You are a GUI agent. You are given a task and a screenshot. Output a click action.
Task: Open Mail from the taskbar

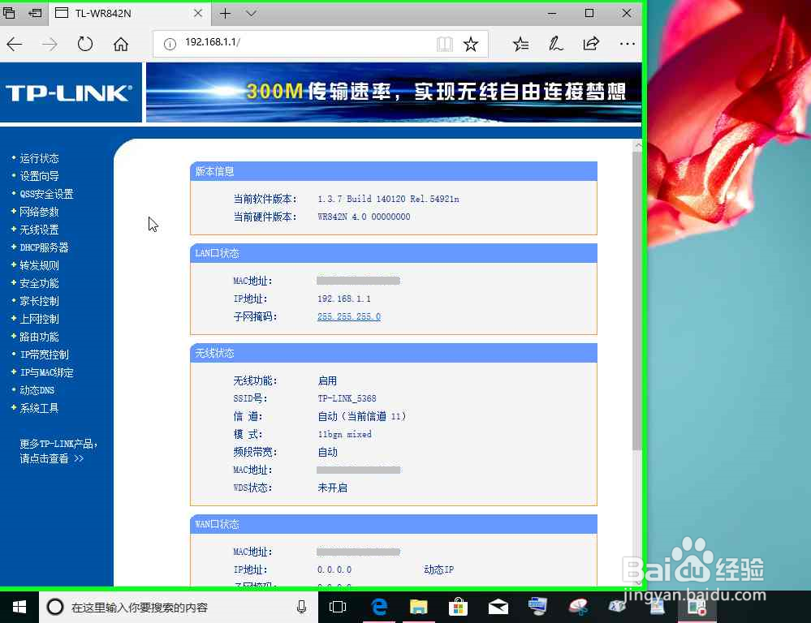[x=498, y=606]
